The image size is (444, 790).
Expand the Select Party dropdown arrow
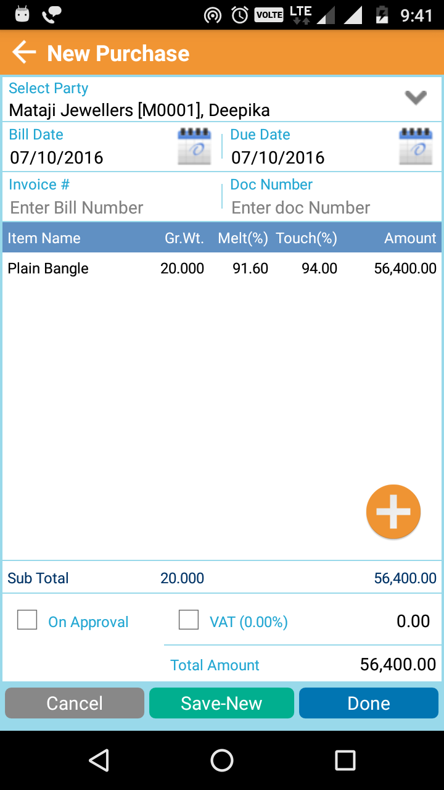[x=416, y=98]
